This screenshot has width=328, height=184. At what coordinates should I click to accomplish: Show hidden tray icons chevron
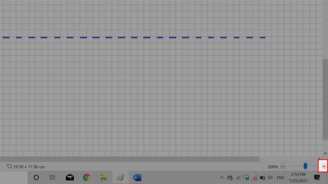point(222,177)
